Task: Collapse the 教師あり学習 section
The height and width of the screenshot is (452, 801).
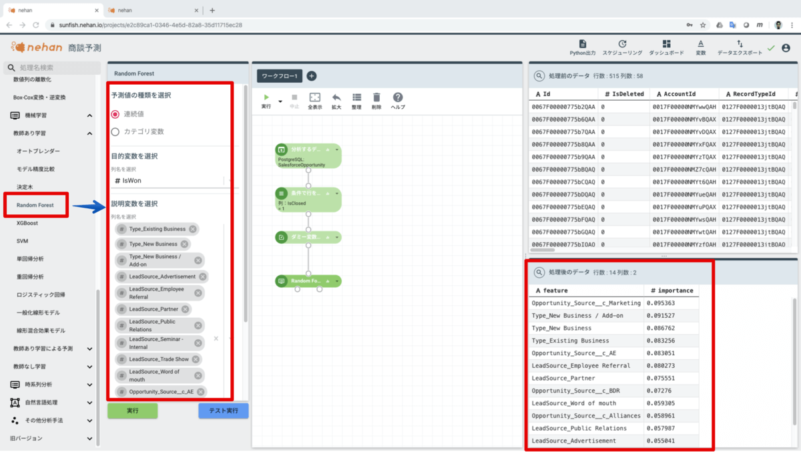Action: pos(89,134)
